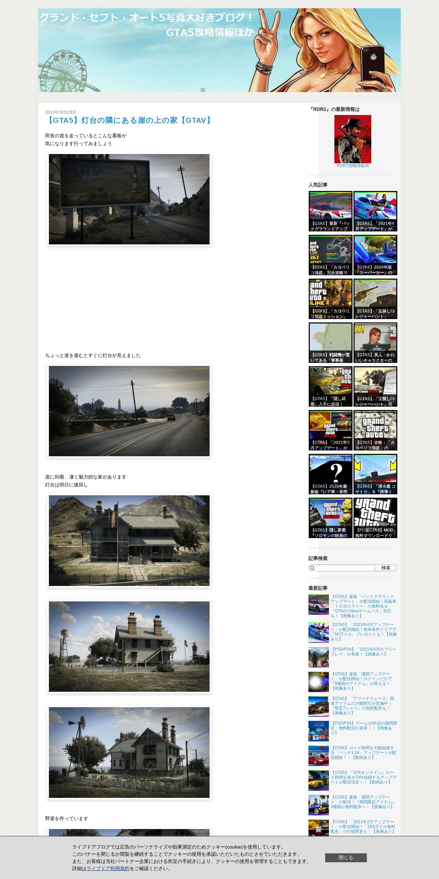The width and height of the screenshot is (439, 879).
Task: Open popular article 最新バックグラウンドアップ thumbnail
Action: (330, 211)
